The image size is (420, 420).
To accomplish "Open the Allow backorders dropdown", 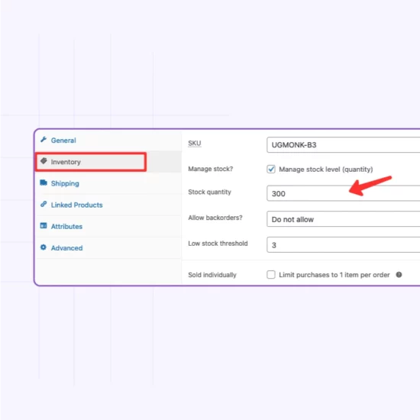I will [344, 219].
